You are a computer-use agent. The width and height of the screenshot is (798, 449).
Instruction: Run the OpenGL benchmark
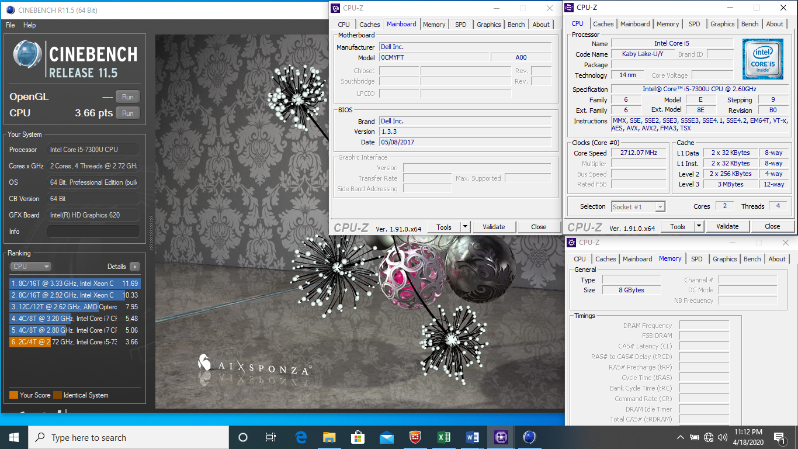128,97
